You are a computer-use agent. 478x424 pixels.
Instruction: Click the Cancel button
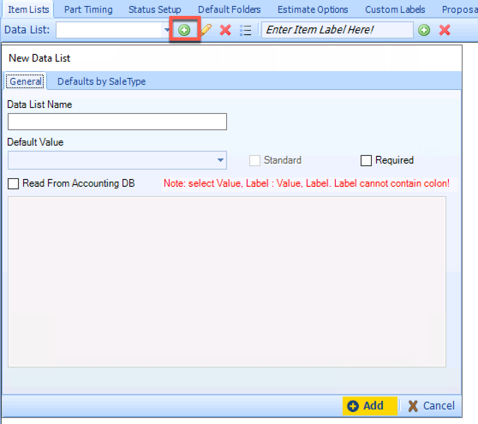tap(431, 406)
